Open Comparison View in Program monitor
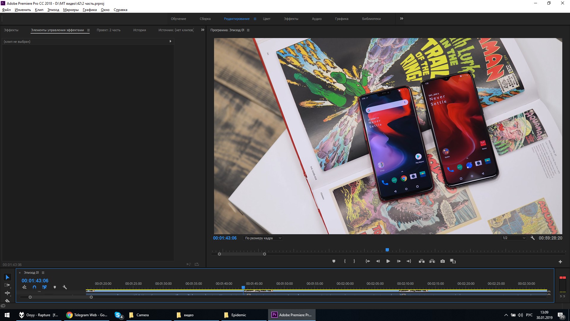The width and height of the screenshot is (570, 321). tap(453, 261)
